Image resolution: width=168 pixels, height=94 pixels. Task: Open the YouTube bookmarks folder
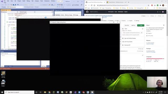(130, 8)
